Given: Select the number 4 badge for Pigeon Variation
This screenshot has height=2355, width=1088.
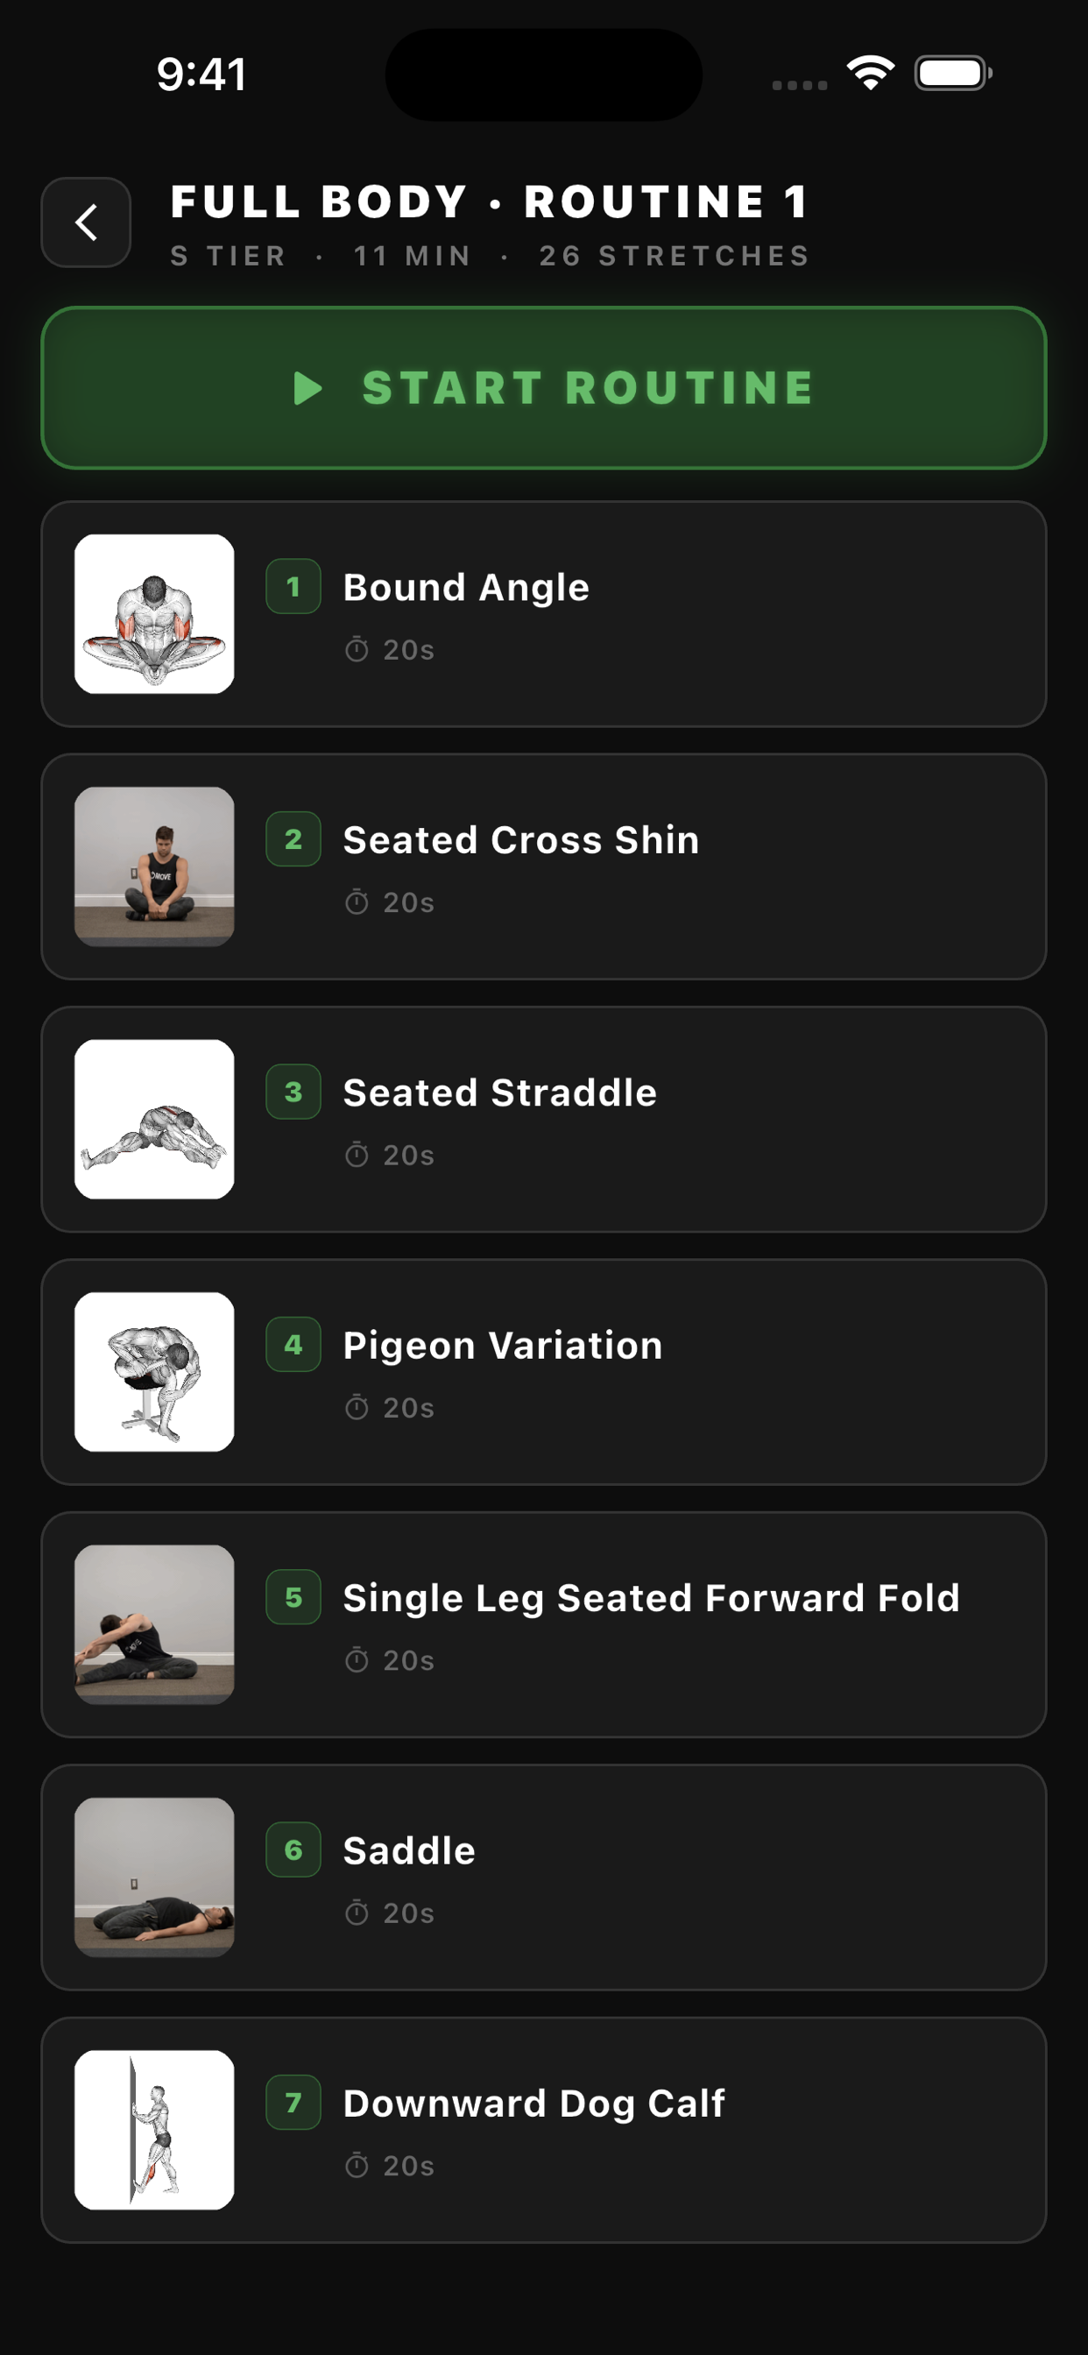Looking at the screenshot, I should 293,1344.
